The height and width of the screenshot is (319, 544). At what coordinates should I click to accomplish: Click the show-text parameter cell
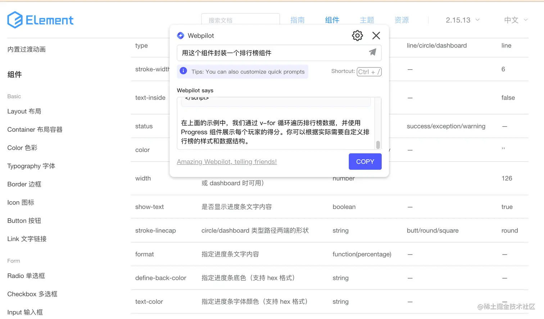(x=149, y=207)
